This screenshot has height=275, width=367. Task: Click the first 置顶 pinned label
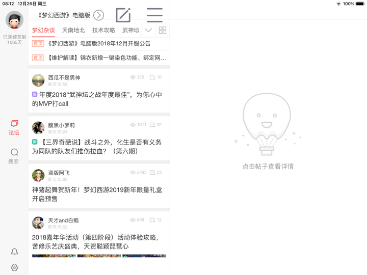[38, 43]
